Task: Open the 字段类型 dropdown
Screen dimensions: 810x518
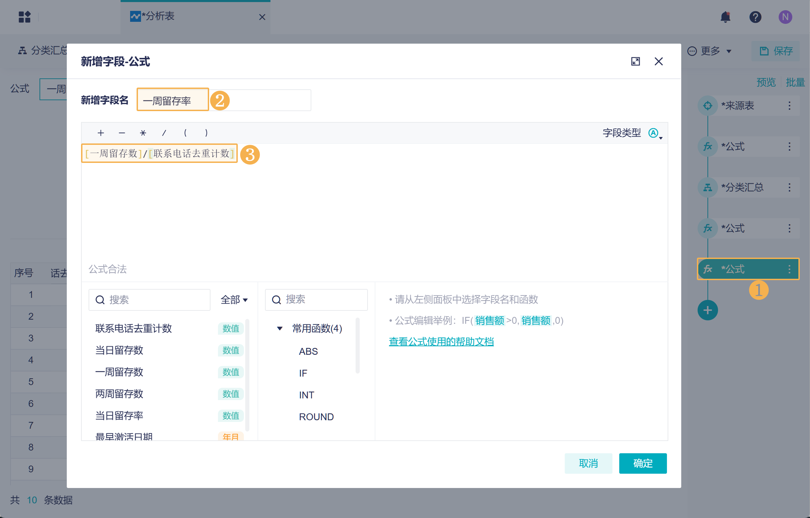Action: point(655,133)
